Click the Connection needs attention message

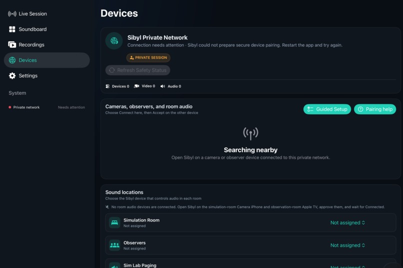point(234,45)
